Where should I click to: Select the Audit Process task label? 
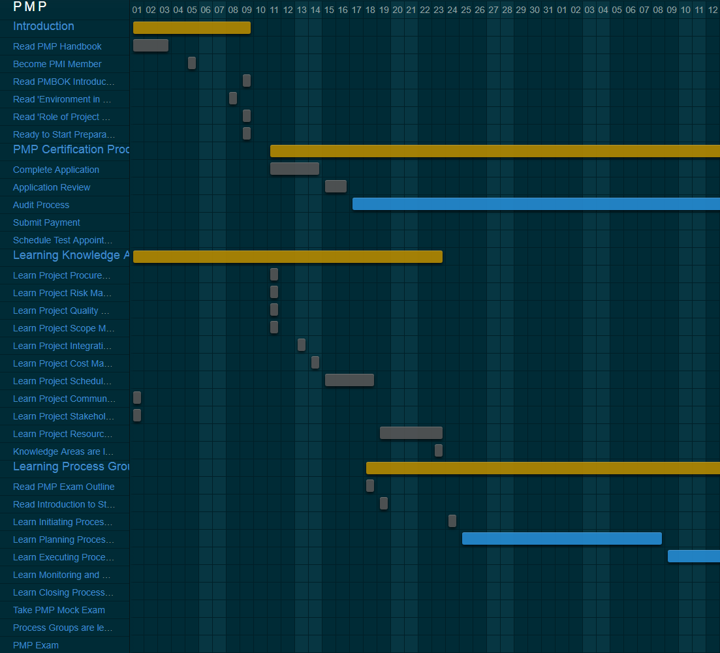click(x=41, y=205)
